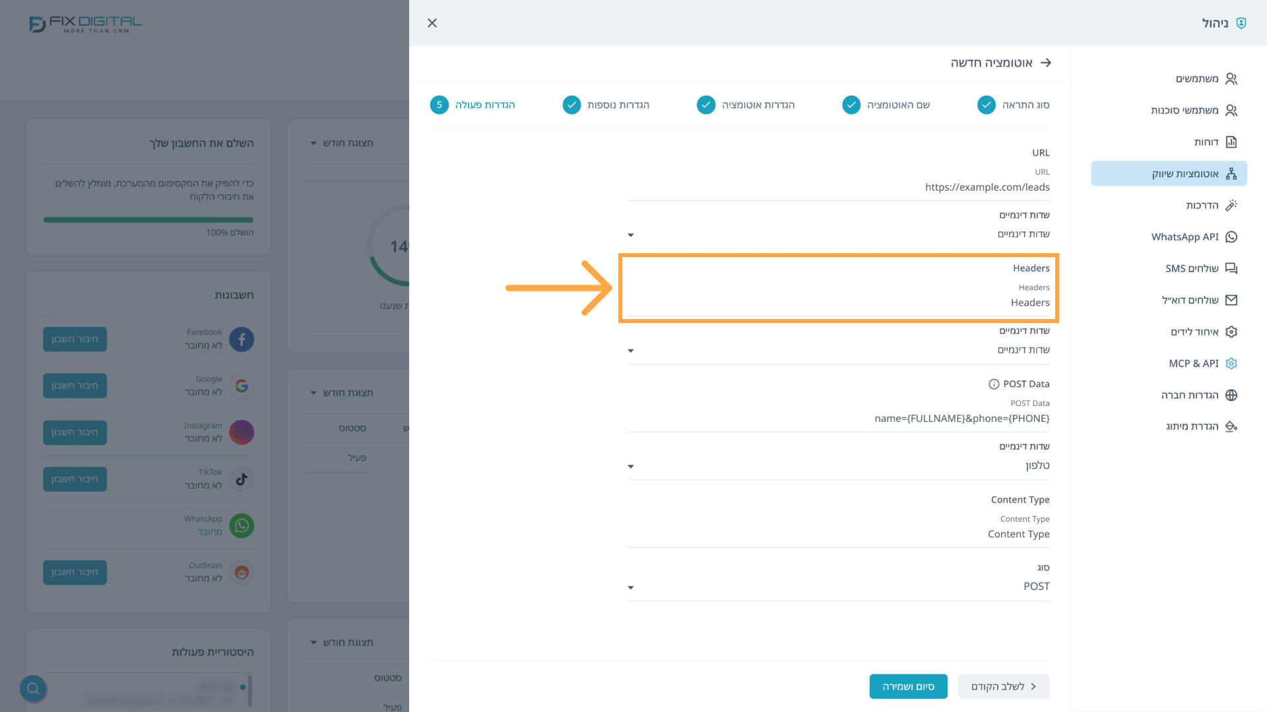Open the שולחים SMS chat icon
The width and height of the screenshot is (1267, 712).
pos(1231,269)
